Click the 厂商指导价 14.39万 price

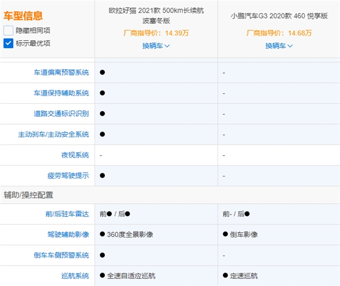pos(156,33)
